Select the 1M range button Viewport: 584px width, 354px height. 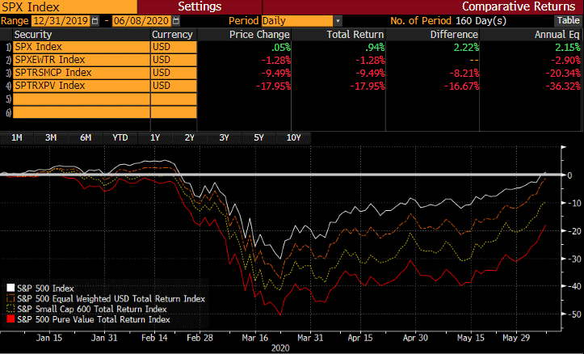coord(17,138)
